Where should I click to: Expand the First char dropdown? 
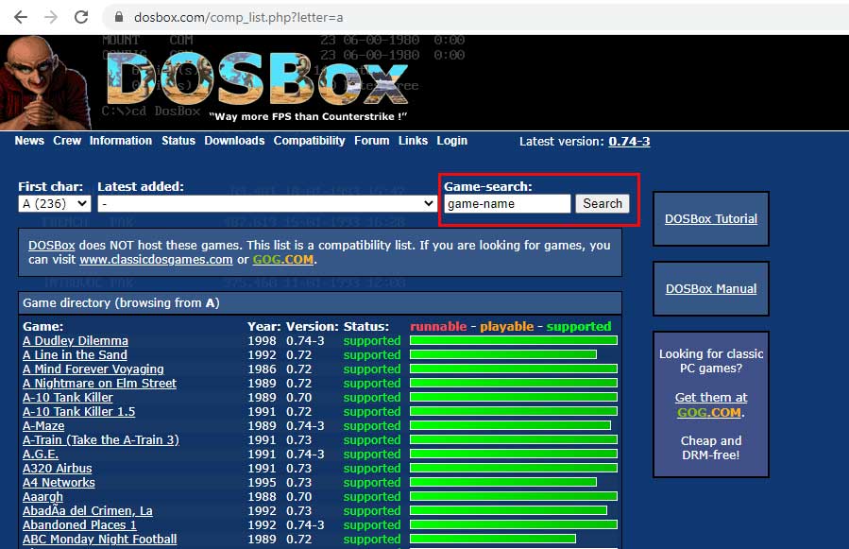[x=54, y=204]
